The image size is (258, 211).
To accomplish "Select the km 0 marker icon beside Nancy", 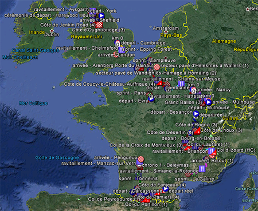I will coord(193,90).
